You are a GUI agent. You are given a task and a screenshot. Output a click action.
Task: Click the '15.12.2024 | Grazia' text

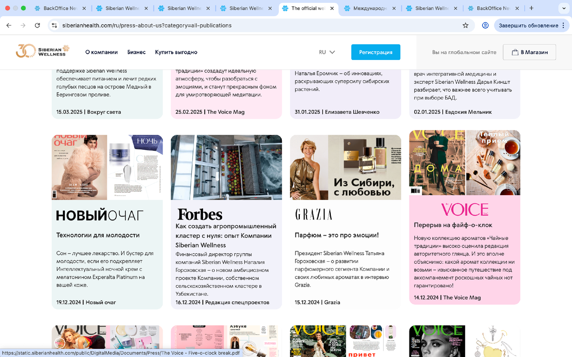click(317, 302)
